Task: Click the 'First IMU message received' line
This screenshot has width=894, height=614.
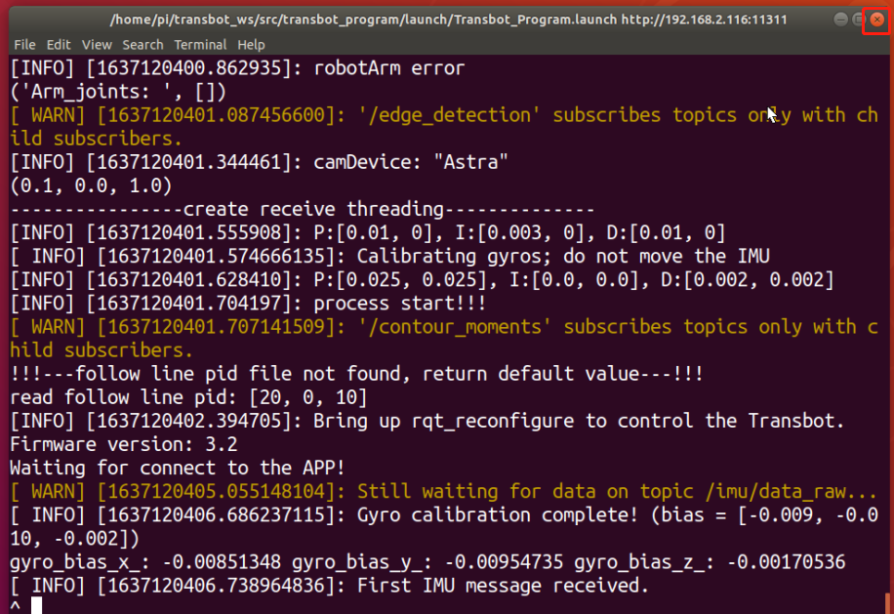Action: point(330,586)
